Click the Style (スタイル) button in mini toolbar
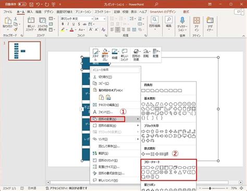Screen dimensions: 247x191 (x=95, y=54)
